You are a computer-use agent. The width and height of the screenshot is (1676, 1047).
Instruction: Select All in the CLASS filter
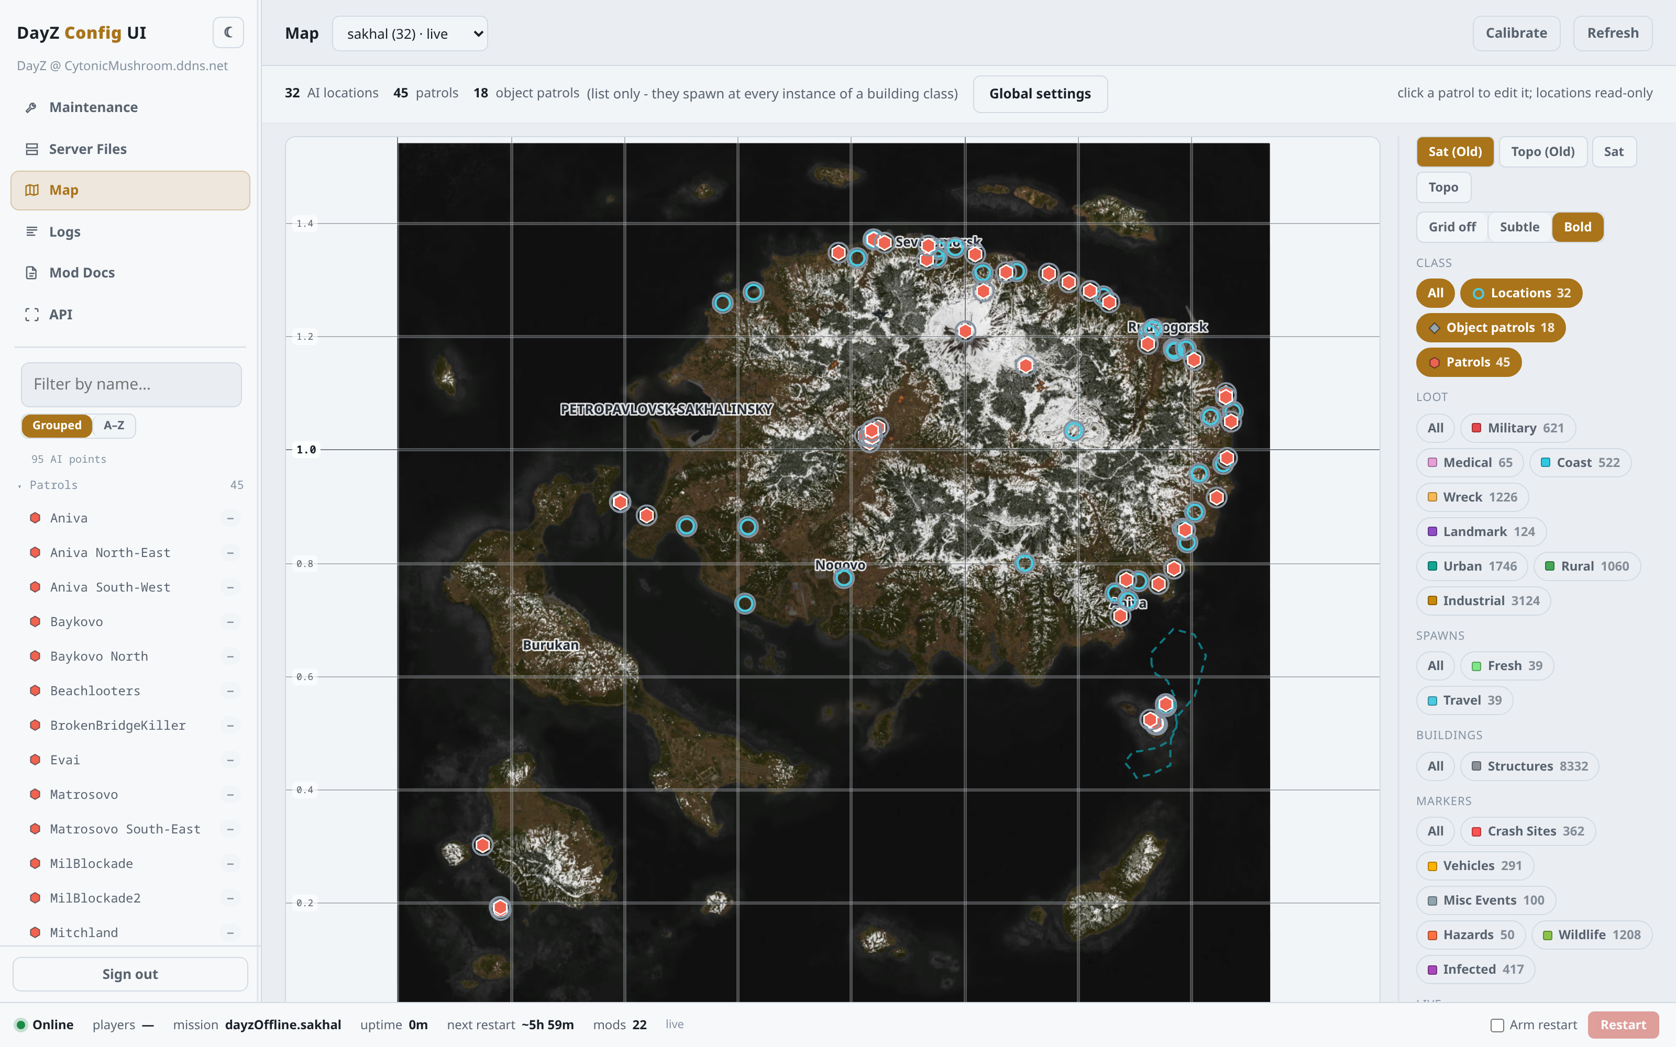pyautogui.click(x=1435, y=293)
